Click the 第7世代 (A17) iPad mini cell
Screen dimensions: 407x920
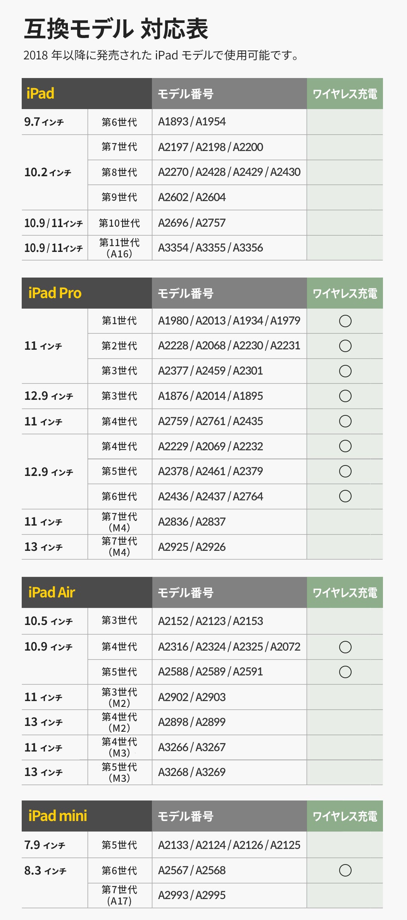119,895
